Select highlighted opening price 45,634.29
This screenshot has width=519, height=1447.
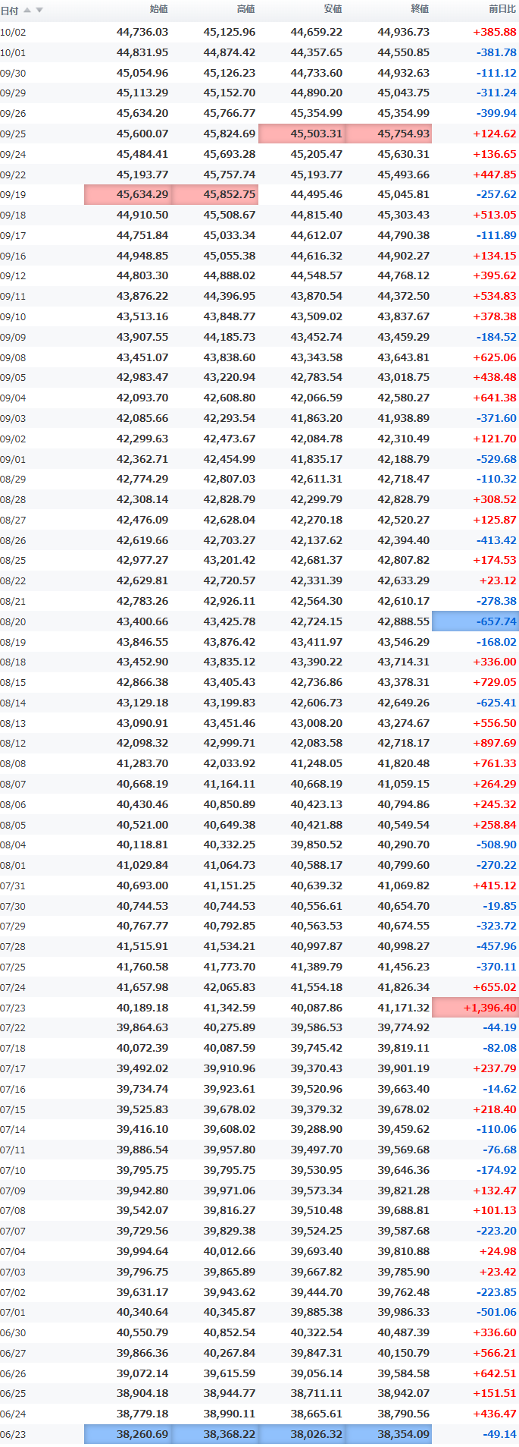click(x=127, y=194)
